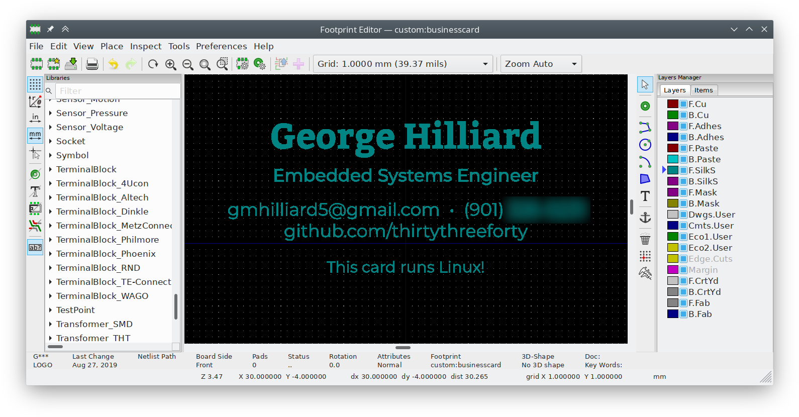The height and width of the screenshot is (417, 799).
Task: Toggle visibility checkbox for Edge.Cuts layer
Action: pos(683,259)
